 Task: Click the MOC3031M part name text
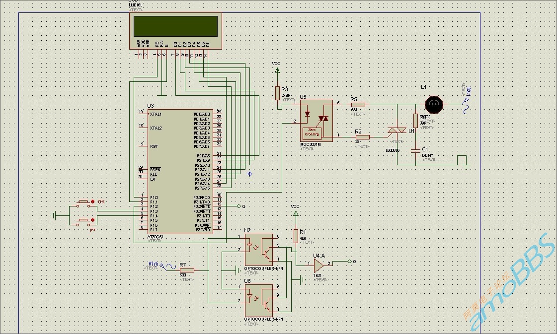pos(311,145)
